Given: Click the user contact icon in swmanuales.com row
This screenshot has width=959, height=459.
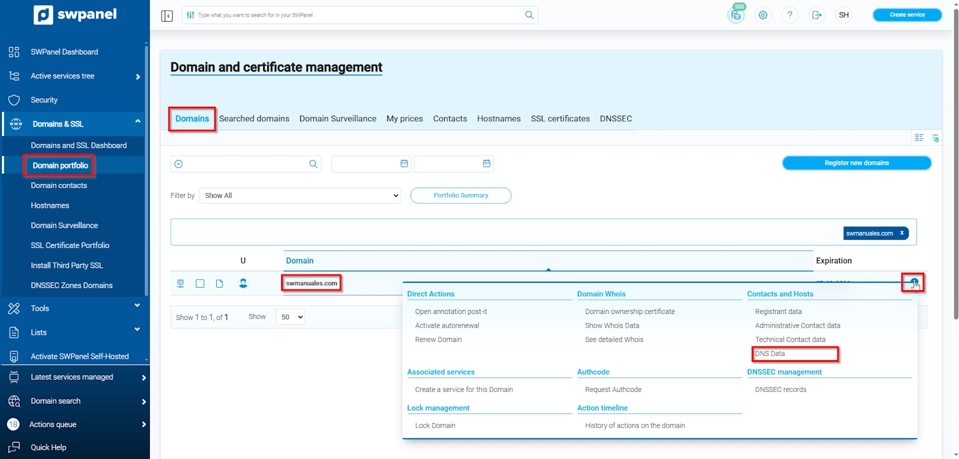Looking at the screenshot, I should (243, 283).
